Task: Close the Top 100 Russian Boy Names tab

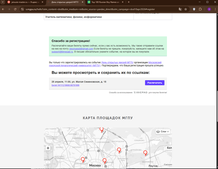Action: click(123, 2)
